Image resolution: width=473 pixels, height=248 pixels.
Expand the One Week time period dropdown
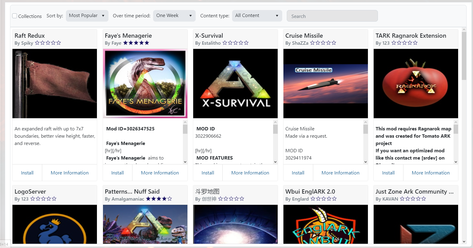pos(174,16)
